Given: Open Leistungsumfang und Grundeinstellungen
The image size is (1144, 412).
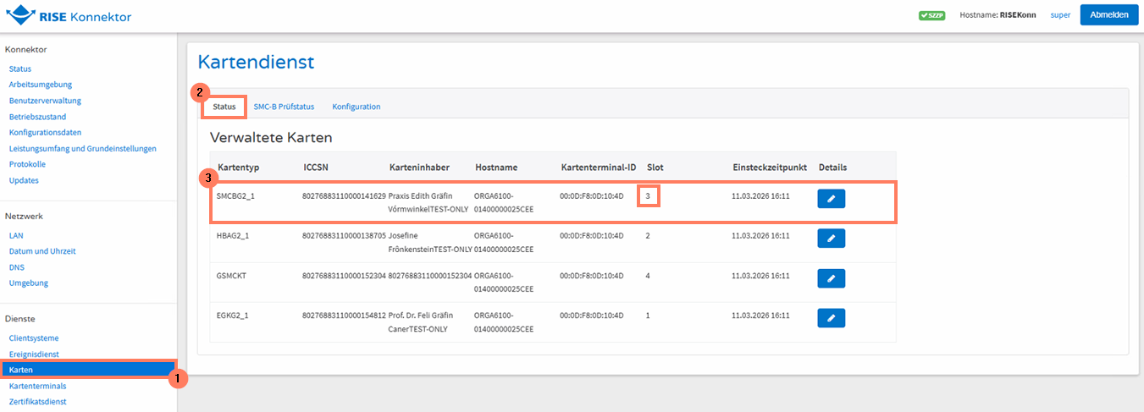Looking at the screenshot, I should [x=82, y=149].
